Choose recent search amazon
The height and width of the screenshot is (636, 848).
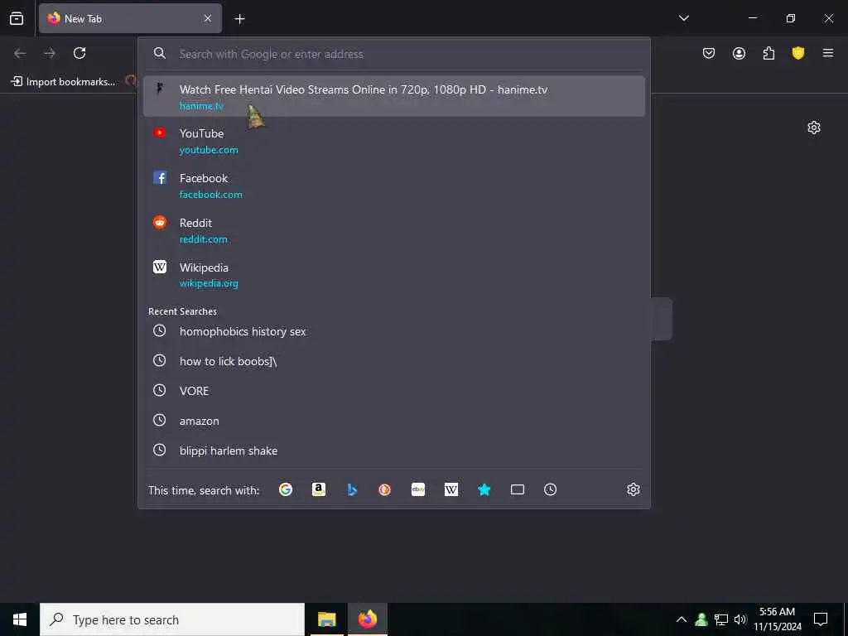point(393,421)
